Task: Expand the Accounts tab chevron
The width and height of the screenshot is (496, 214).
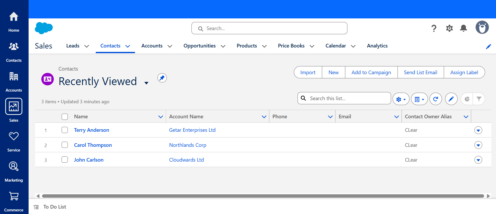Action: click(x=170, y=46)
